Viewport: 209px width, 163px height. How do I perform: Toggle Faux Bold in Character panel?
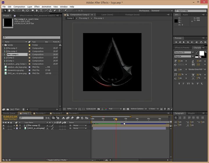(179, 84)
